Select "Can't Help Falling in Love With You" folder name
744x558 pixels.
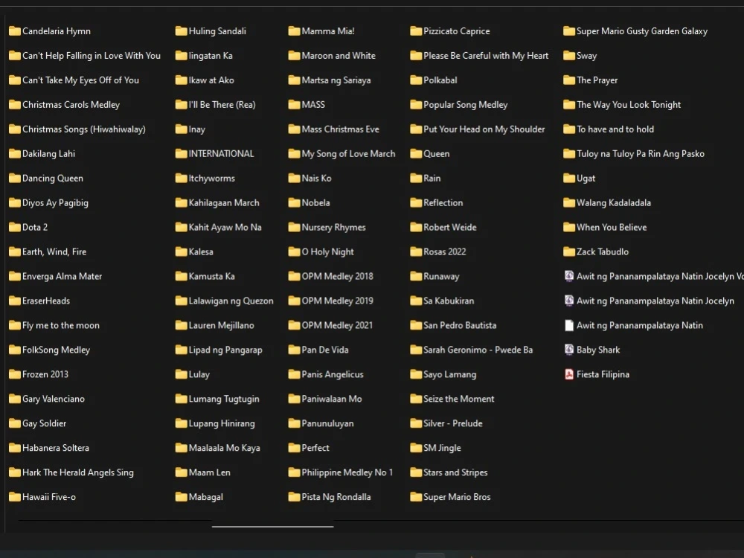click(x=92, y=56)
